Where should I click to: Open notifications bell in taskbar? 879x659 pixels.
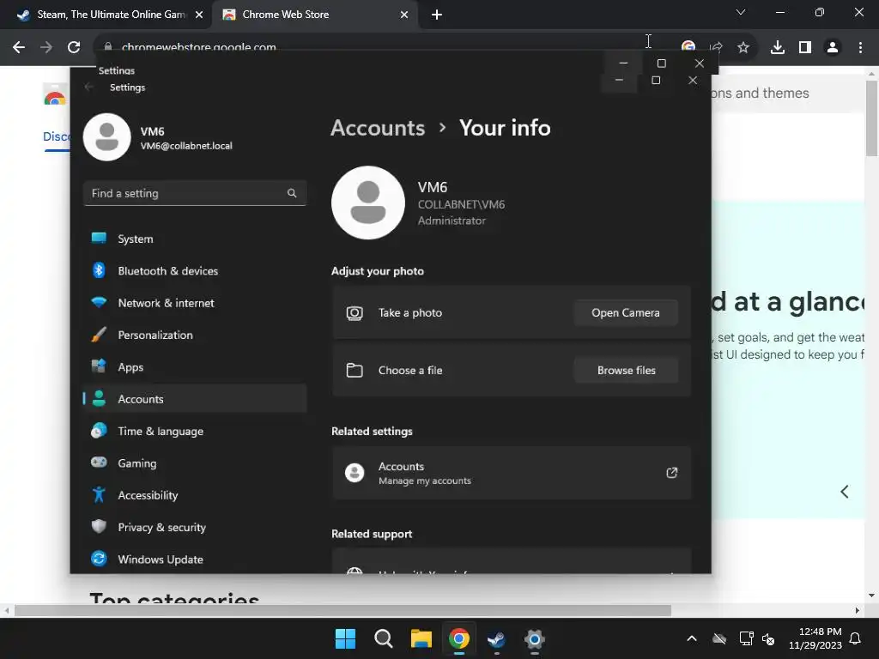click(856, 638)
